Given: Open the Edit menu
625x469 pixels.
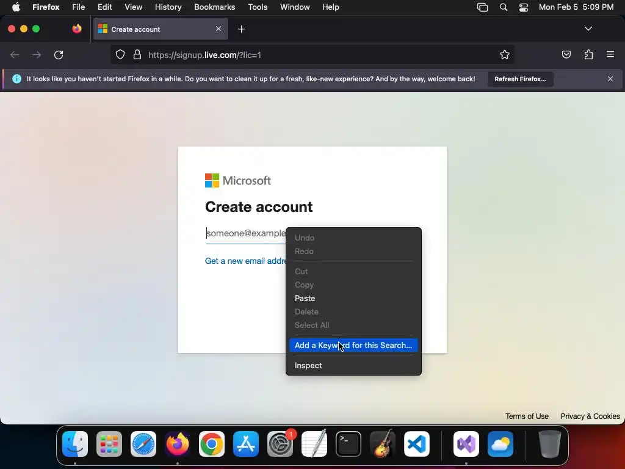Looking at the screenshot, I should 105,7.
